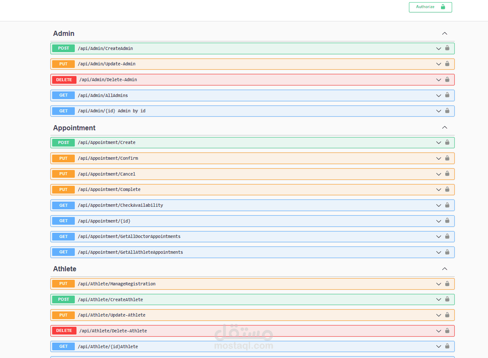Click lock icon on /api/Athlete/{id}Athlete row
Image resolution: width=488 pixels, height=358 pixels.
coord(447,346)
